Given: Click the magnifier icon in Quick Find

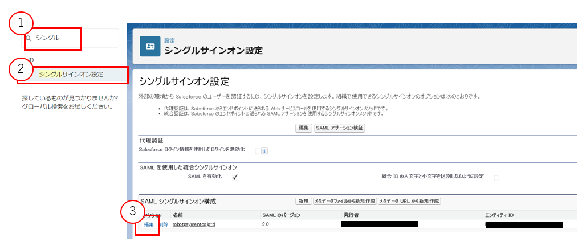Looking at the screenshot, I should tap(29, 38).
